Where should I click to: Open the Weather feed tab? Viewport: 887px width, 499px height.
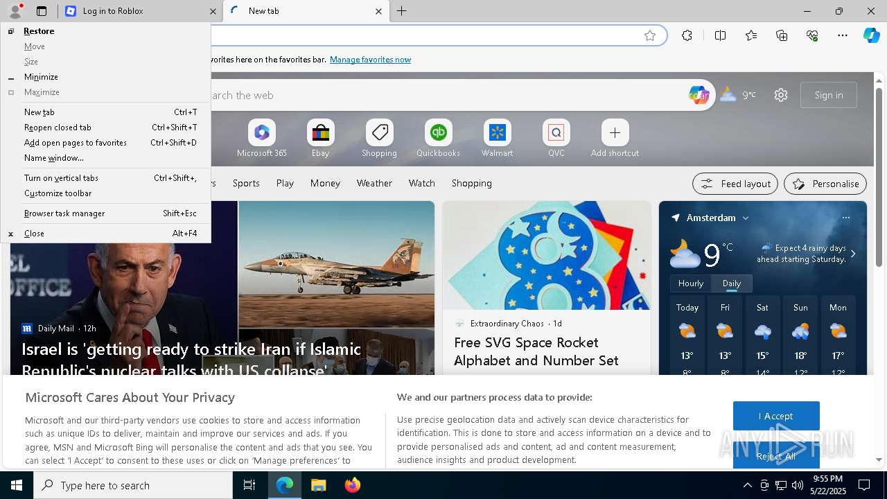[x=374, y=183]
